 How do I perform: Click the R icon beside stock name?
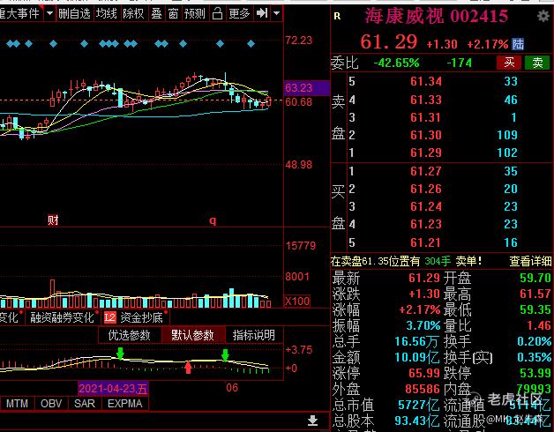337,16
